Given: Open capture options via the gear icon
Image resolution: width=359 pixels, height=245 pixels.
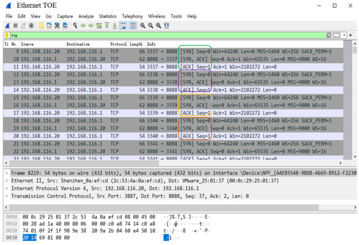Looking at the screenshot, I should click(x=31, y=26).
